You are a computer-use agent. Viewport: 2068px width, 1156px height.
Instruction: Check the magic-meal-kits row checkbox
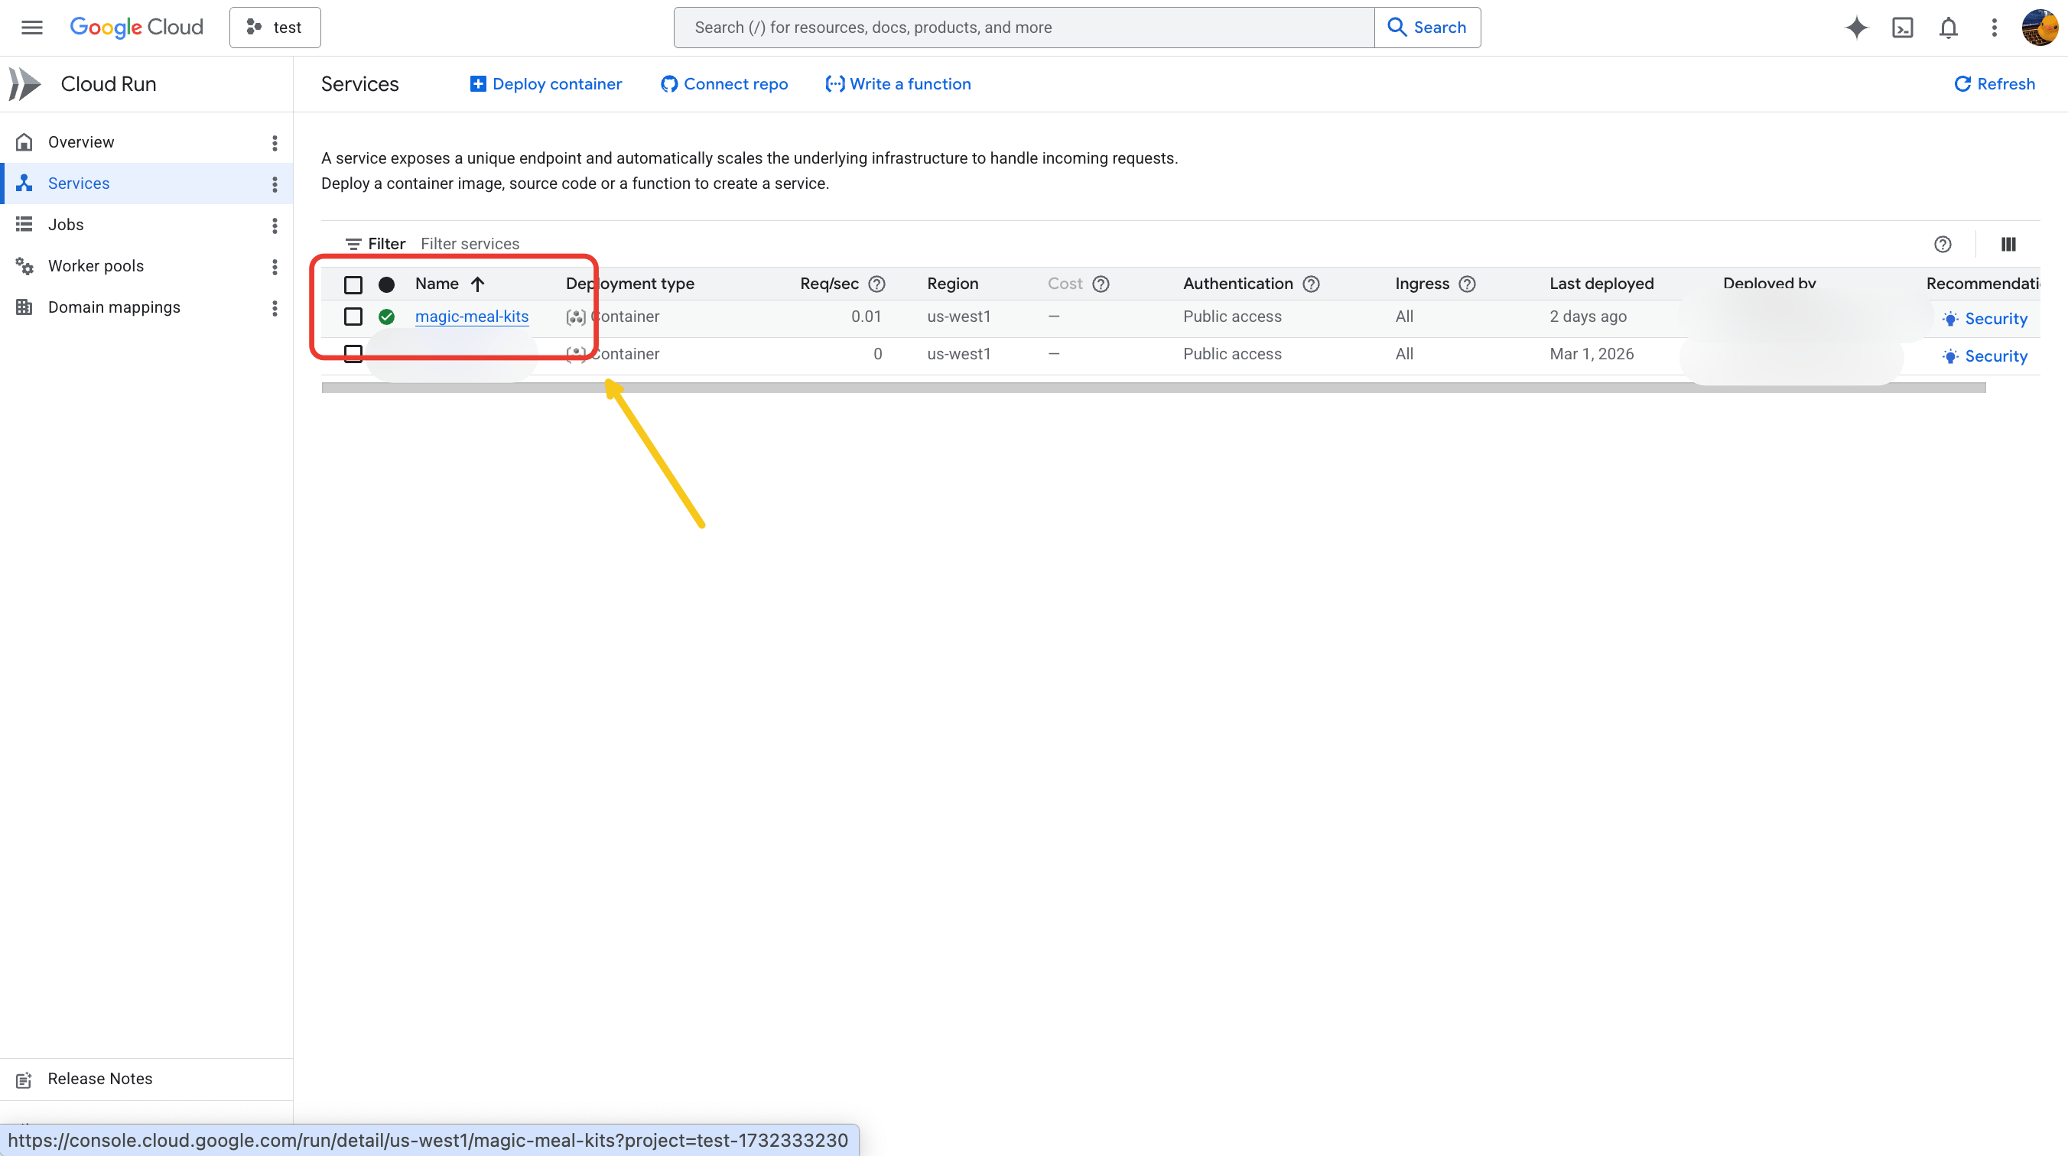pos(353,317)
